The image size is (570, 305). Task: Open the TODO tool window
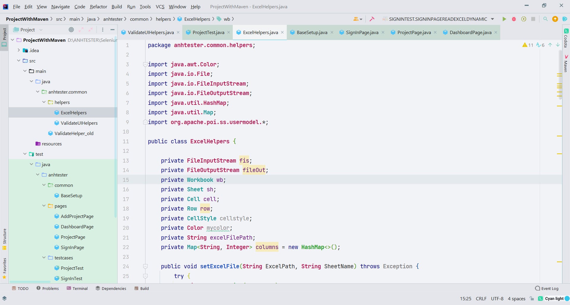pyautogui.click(x=20, y=288)
